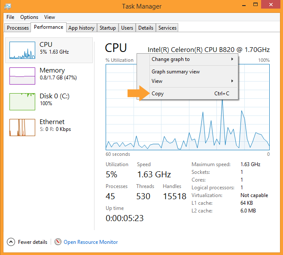
Task: Switch to the App history tab
Action: coord(82,28)
